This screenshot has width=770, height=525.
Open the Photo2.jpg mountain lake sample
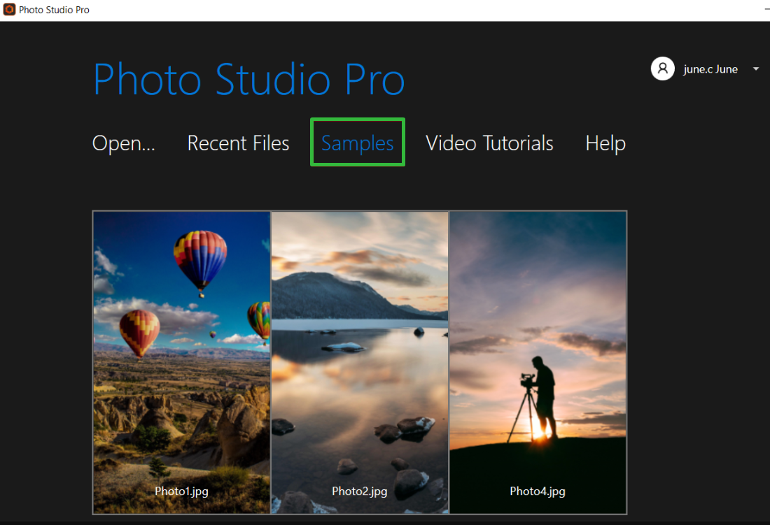click(360, 362)
